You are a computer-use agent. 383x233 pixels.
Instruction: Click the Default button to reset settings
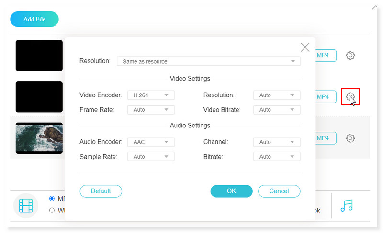[x=101, y=191]
